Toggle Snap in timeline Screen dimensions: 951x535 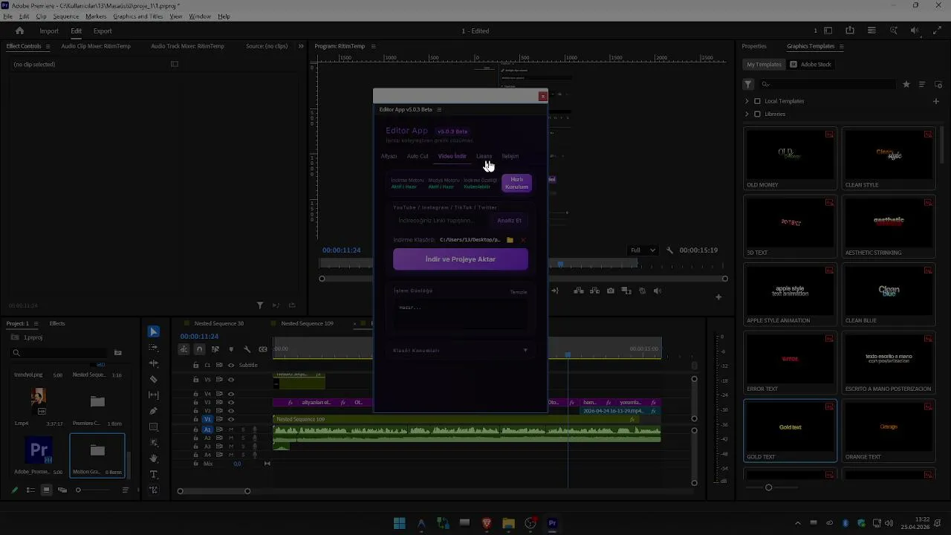(x=199, y=349)
